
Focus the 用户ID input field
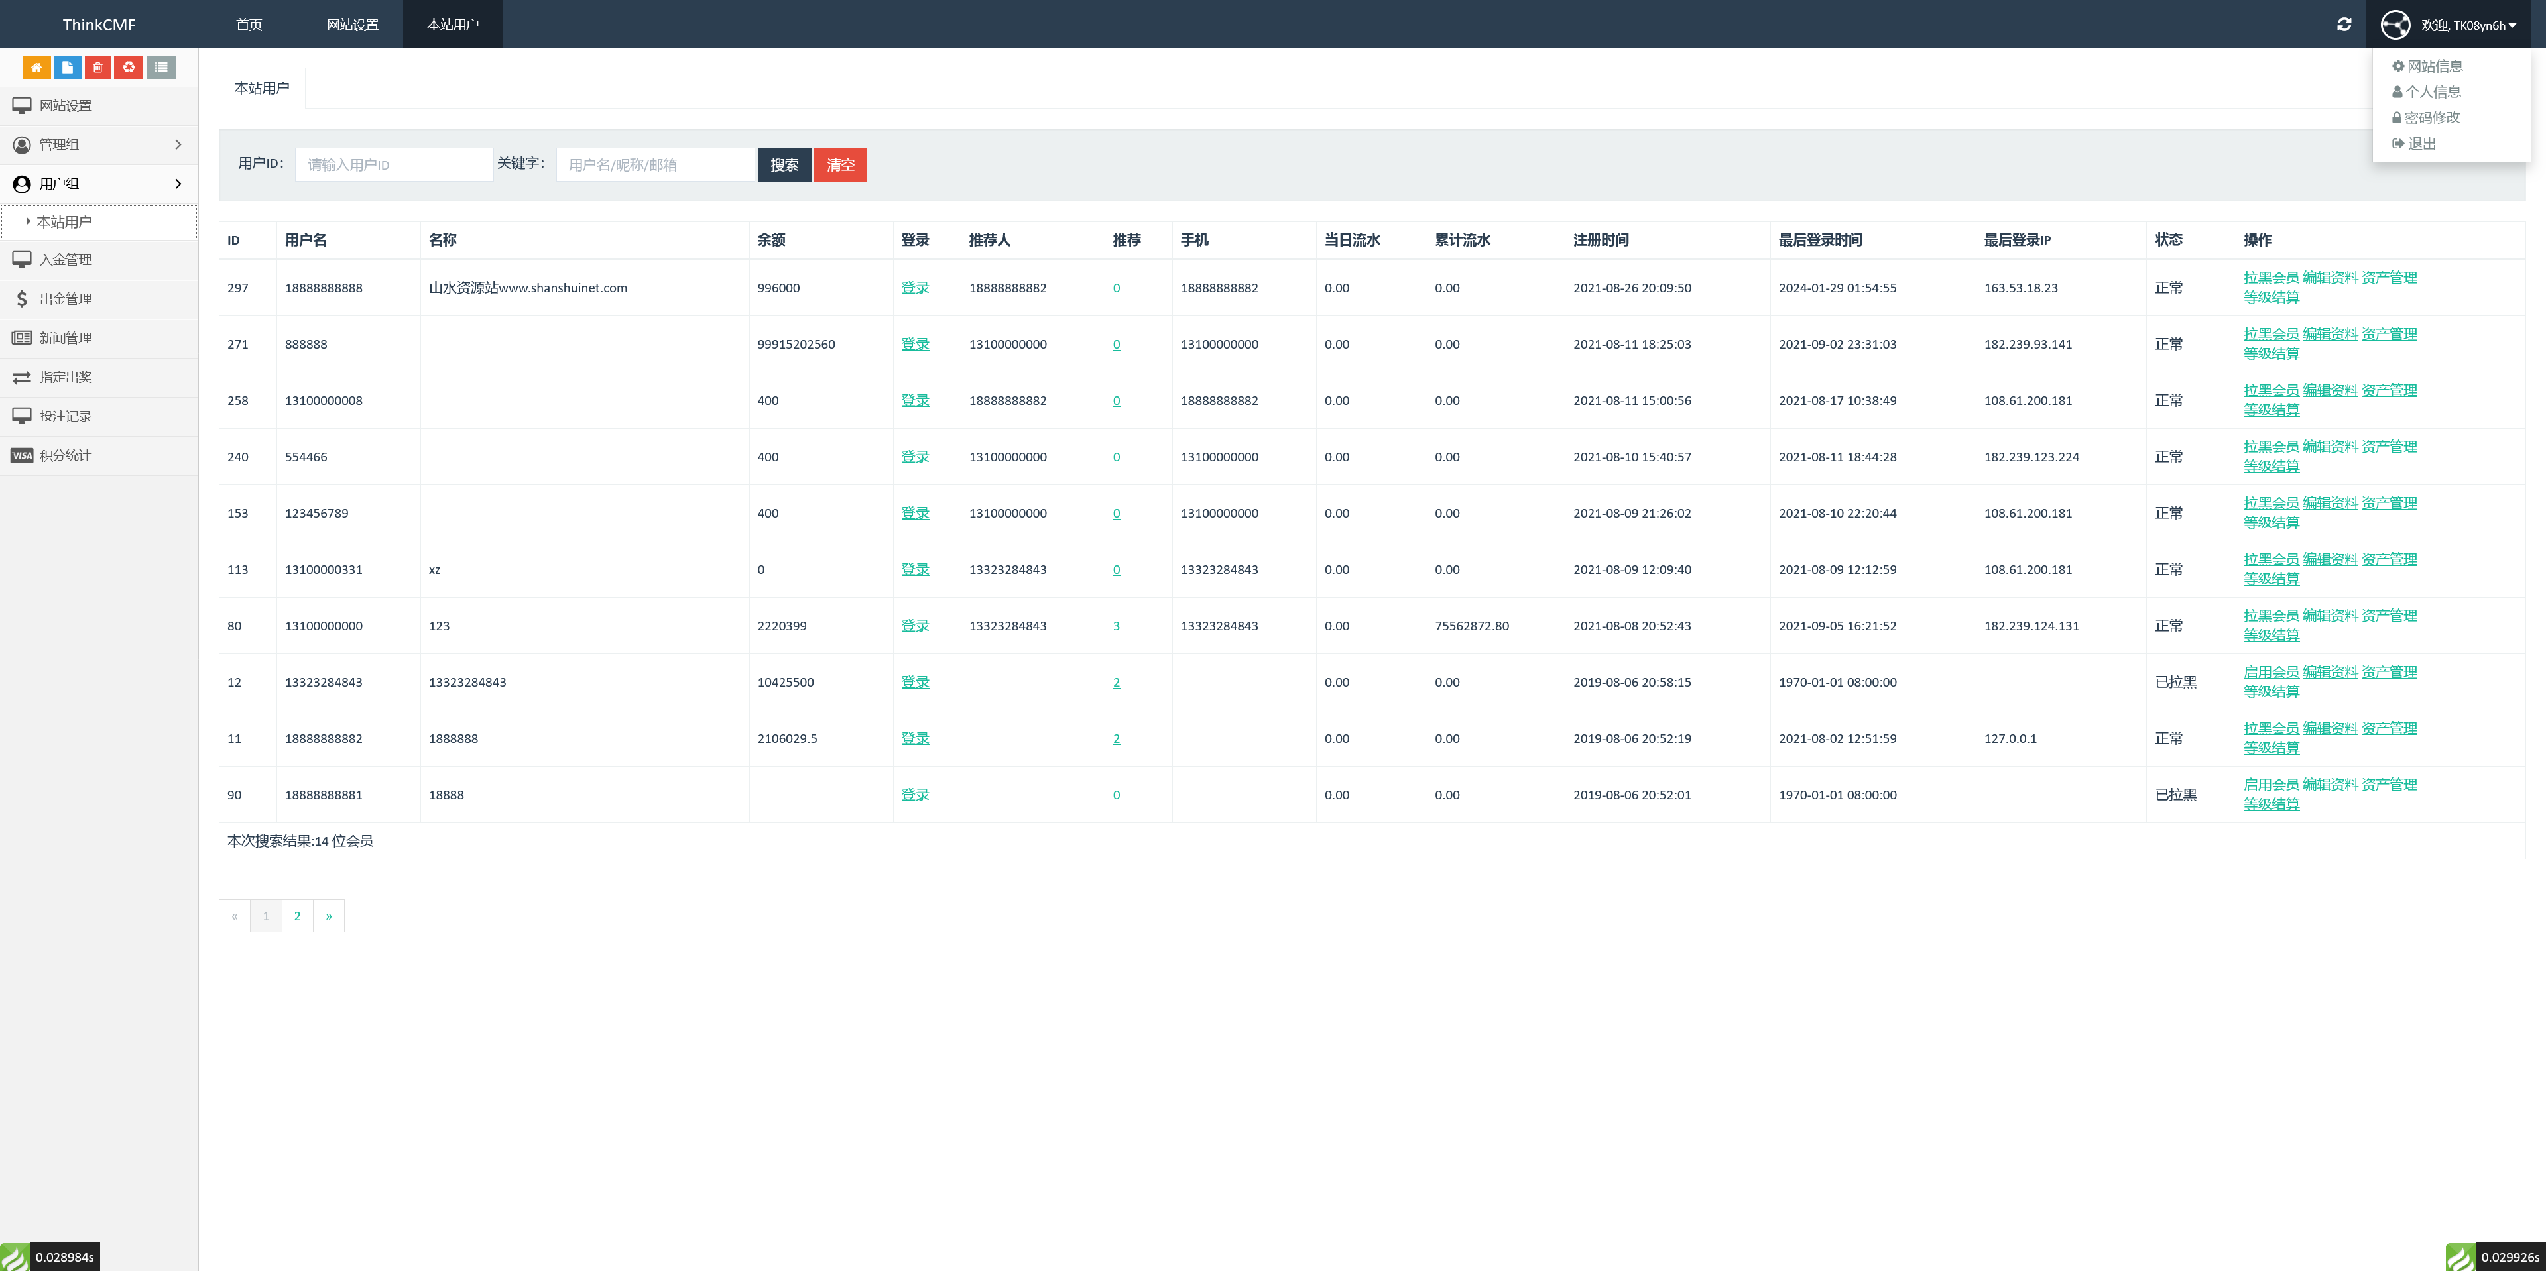(393, 165)
